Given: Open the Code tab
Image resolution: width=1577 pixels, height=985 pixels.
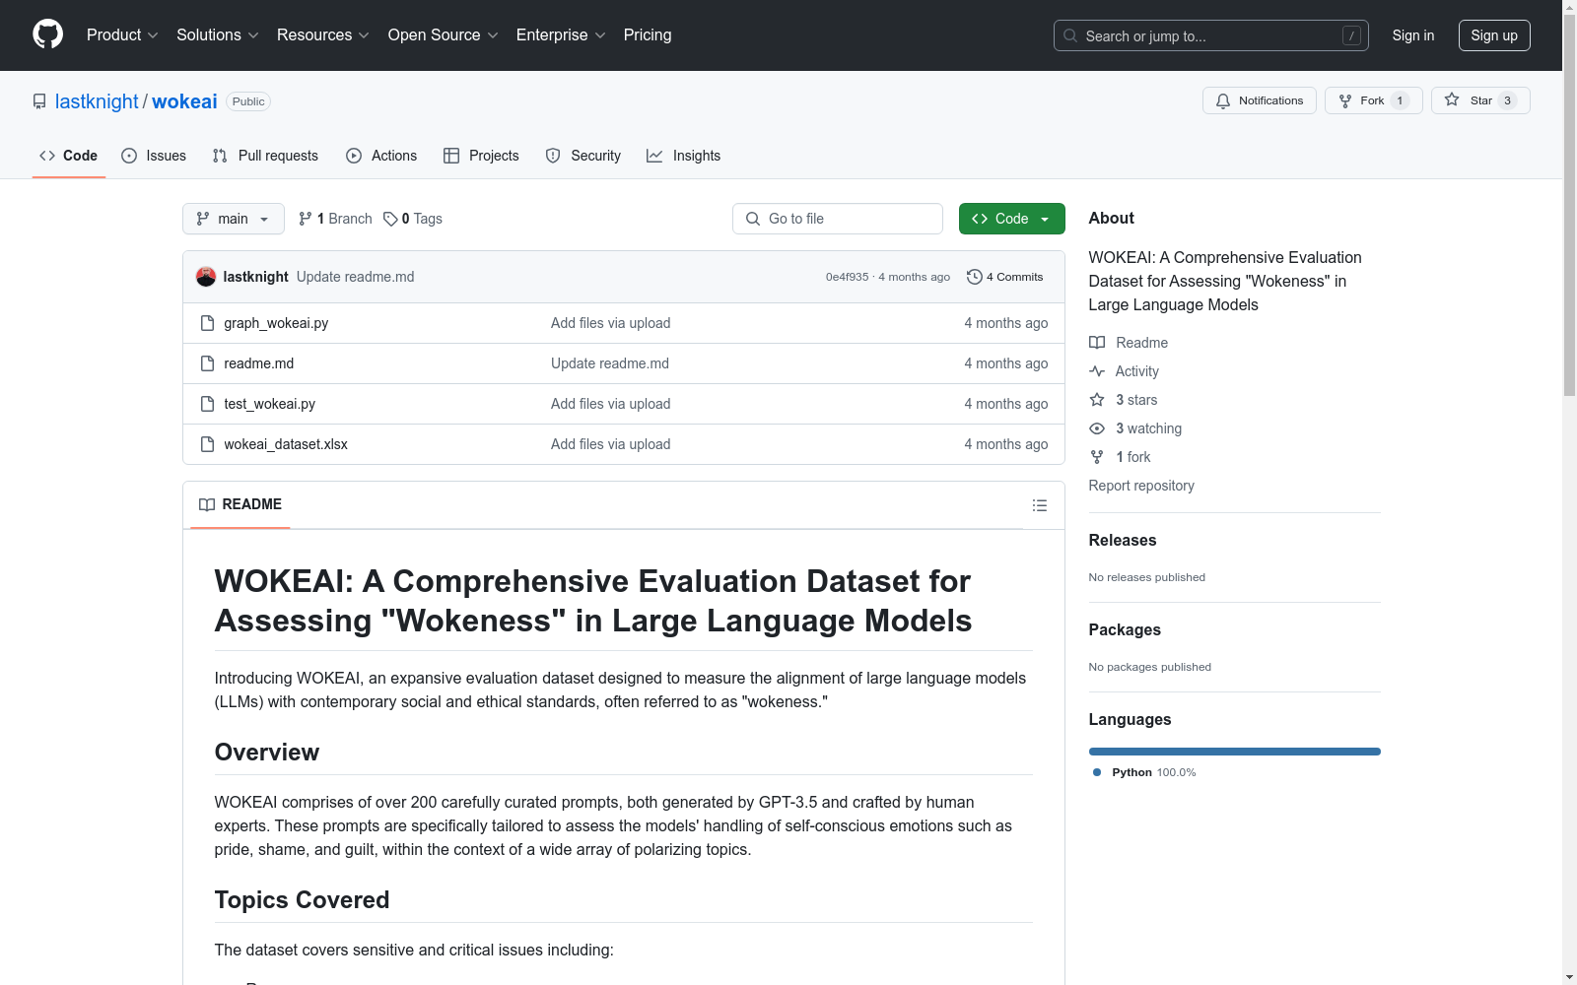Looking at the screenshot, I should [x=68, y=156].
